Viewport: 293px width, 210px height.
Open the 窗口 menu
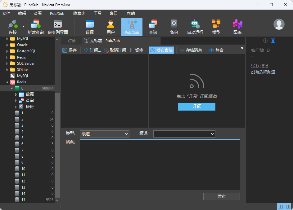[x=113, y=13]
